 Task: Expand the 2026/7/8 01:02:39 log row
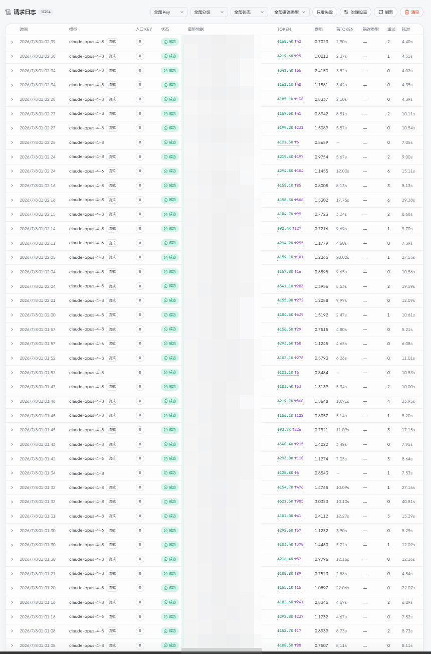tap(12, 42)
